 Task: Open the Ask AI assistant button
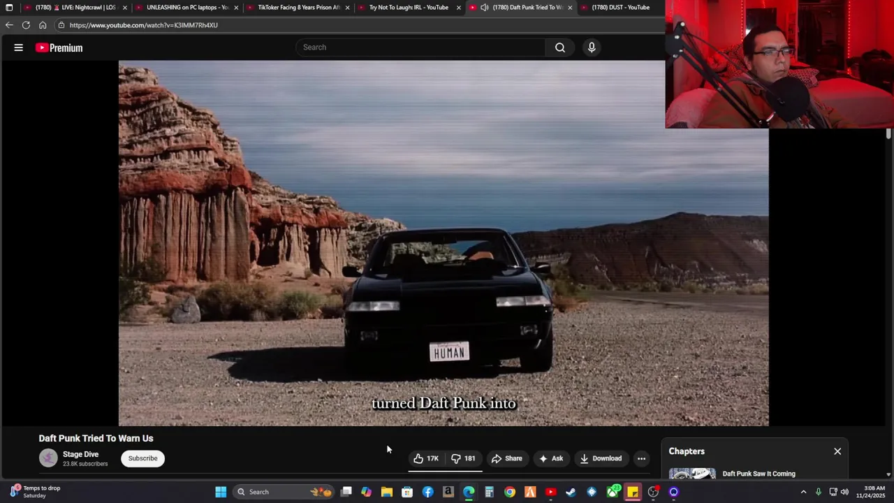[551, 458]
